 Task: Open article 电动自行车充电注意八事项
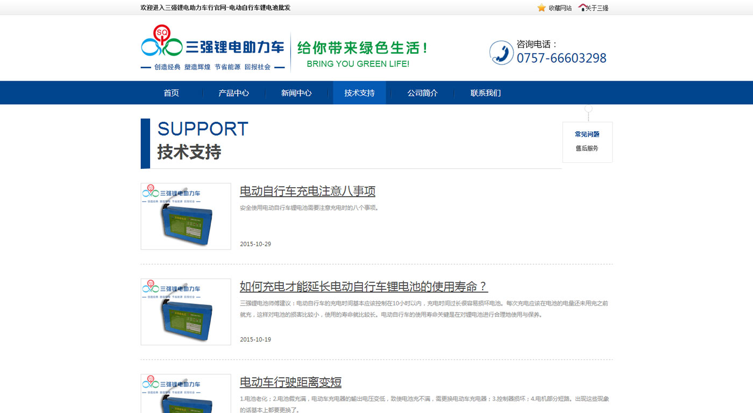(x=307, y=191)
